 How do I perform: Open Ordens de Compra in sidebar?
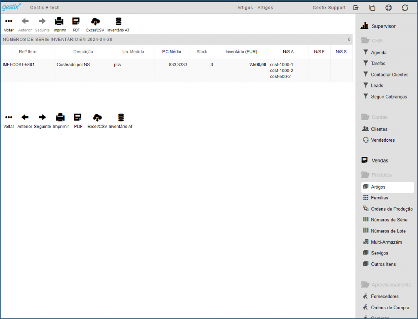pos(386,308)
